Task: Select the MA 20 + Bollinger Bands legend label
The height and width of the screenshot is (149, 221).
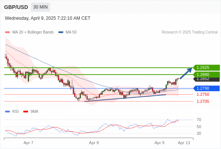Action: pos(33,32)
